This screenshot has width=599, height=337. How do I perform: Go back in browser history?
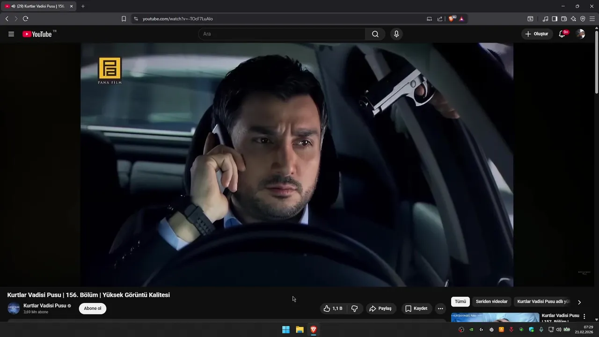click(7, 19)
